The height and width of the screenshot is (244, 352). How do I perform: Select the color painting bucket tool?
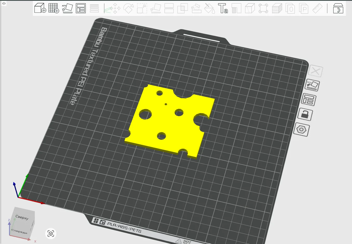[x=209, y=8]
